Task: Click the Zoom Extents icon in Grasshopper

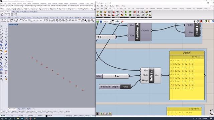Action: [113, 21]
